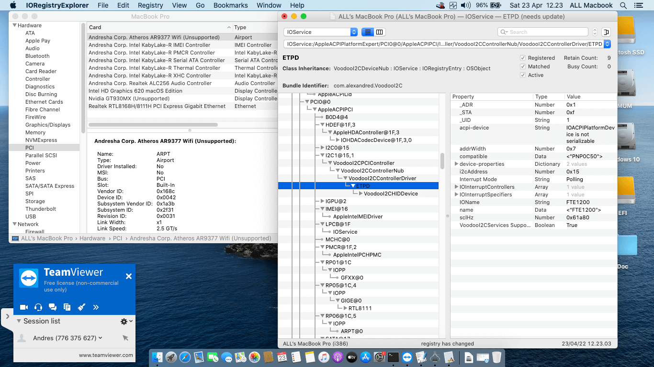Open the Bookmarks menu
Viewport: 654px width, 367px height.
click(231, 5)
